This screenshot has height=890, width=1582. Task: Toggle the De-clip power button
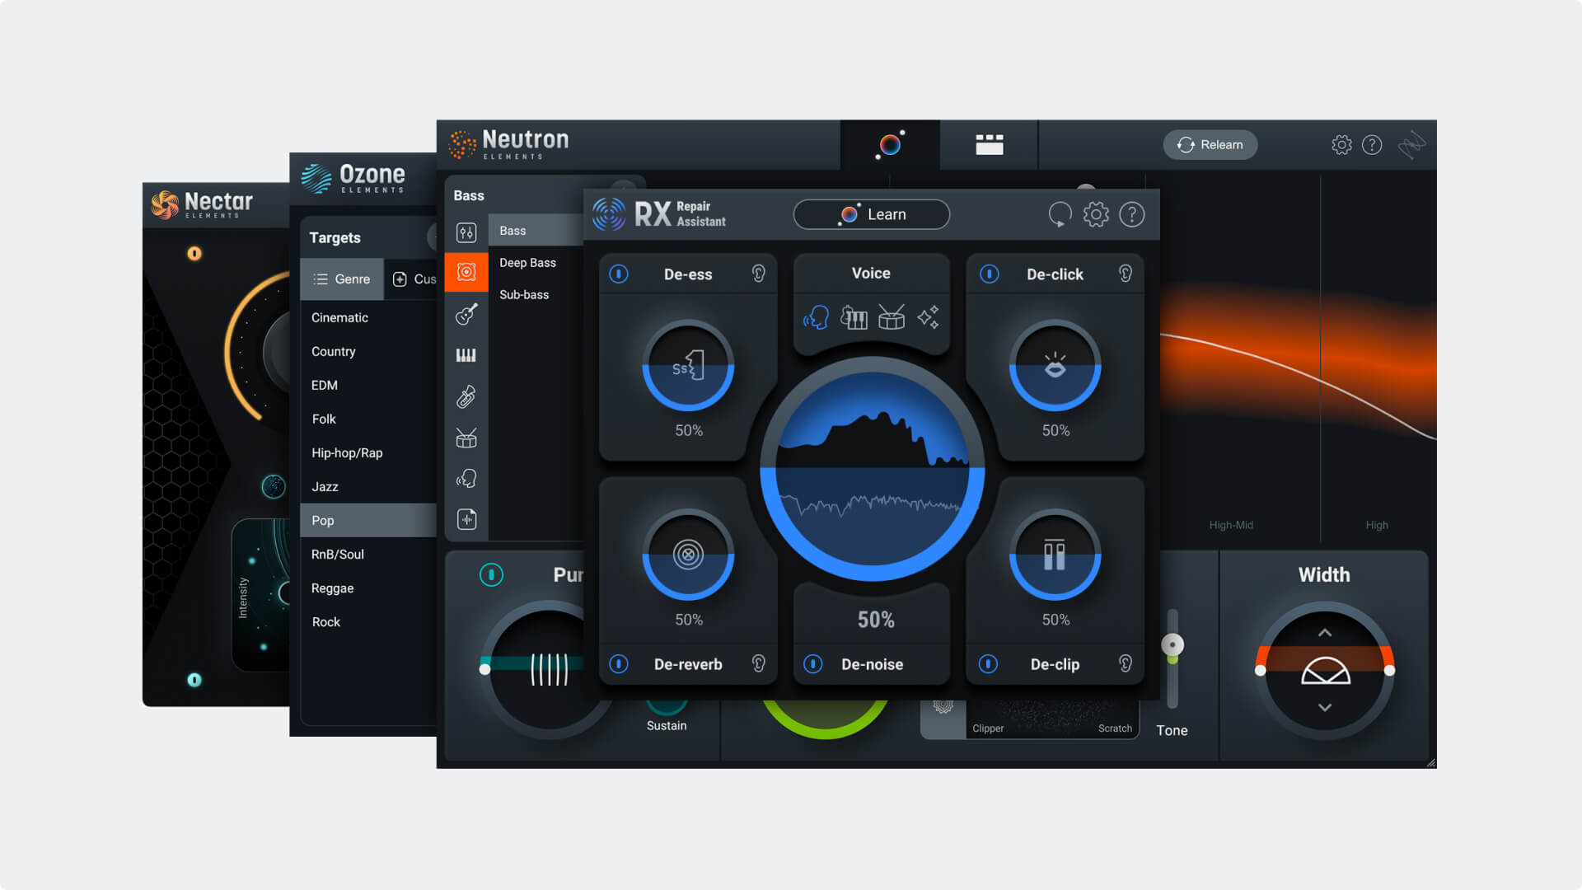click(989, 663)
